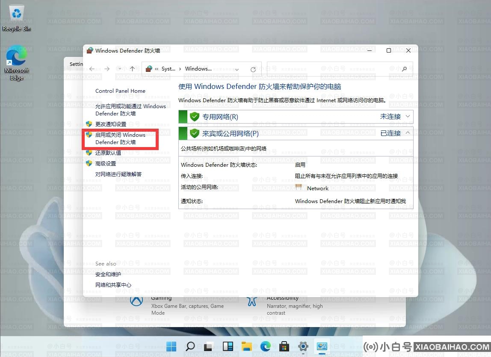Open 对网络进行疑难解答 link
Image resolution: width=491 pixels, height=357 pixels.
coord(118,174)
